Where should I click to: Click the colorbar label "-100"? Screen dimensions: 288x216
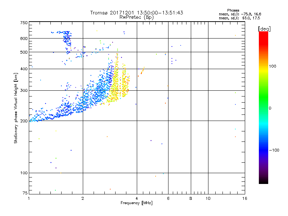pyautogui.click(x=274, y=150)
